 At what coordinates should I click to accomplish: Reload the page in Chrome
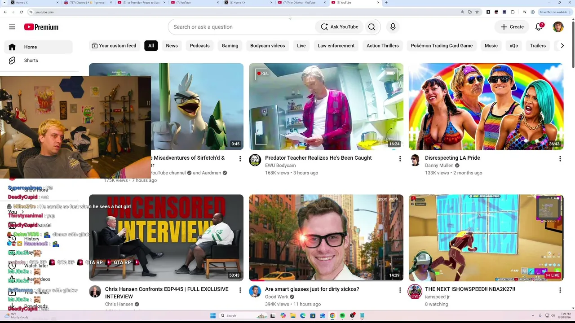[x=21, y=12]
